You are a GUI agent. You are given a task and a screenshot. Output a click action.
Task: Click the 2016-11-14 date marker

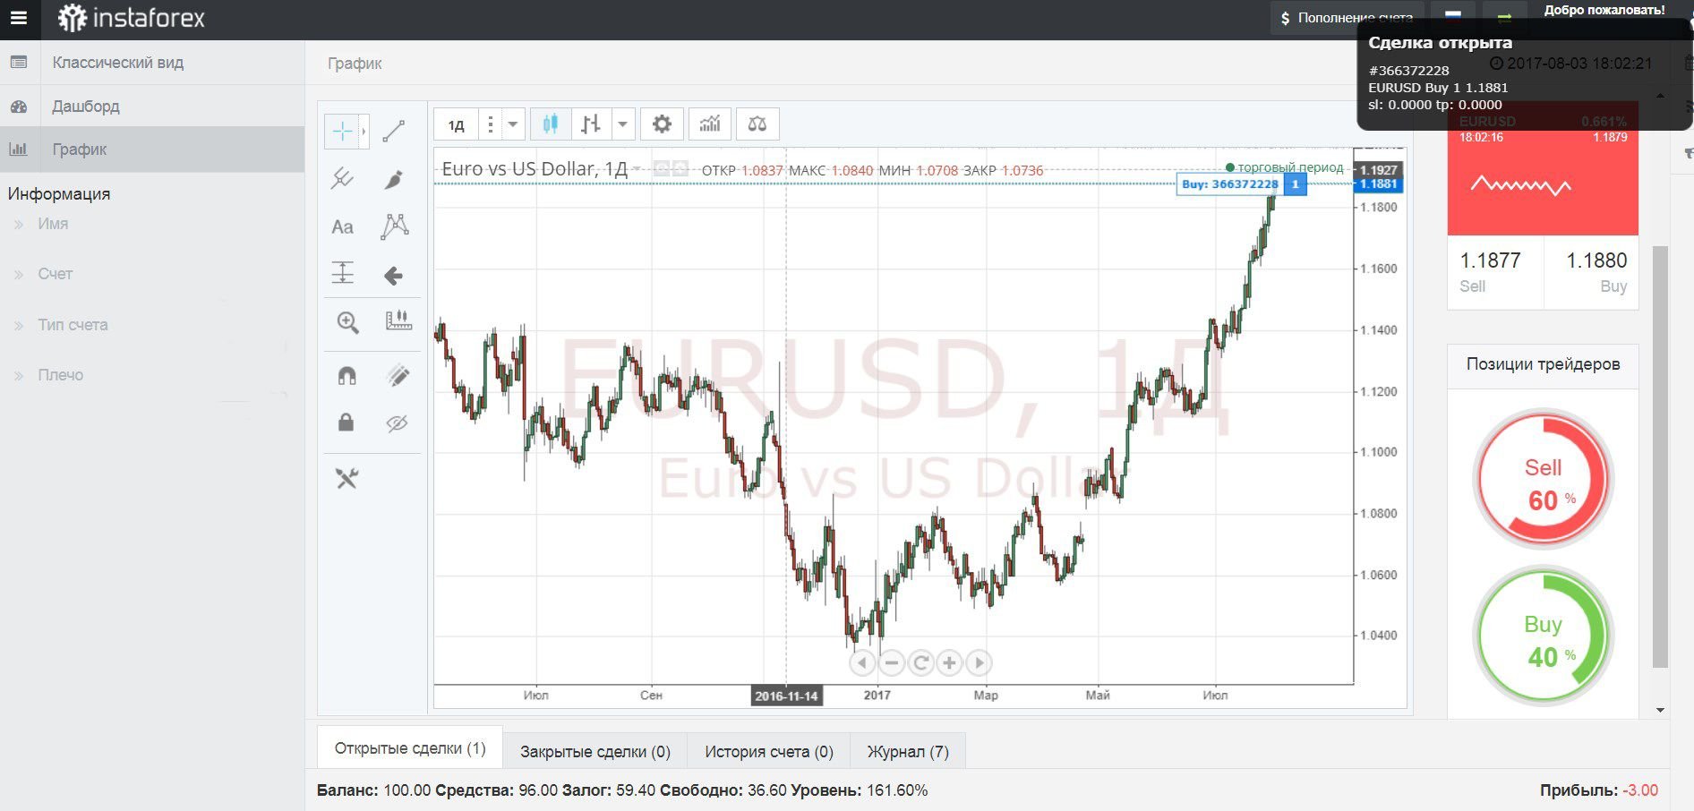coord(786,696)
